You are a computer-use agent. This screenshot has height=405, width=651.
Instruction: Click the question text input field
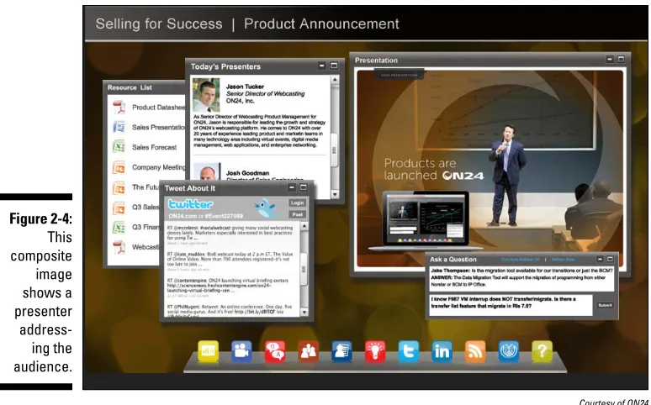click(x=511, y=305)
